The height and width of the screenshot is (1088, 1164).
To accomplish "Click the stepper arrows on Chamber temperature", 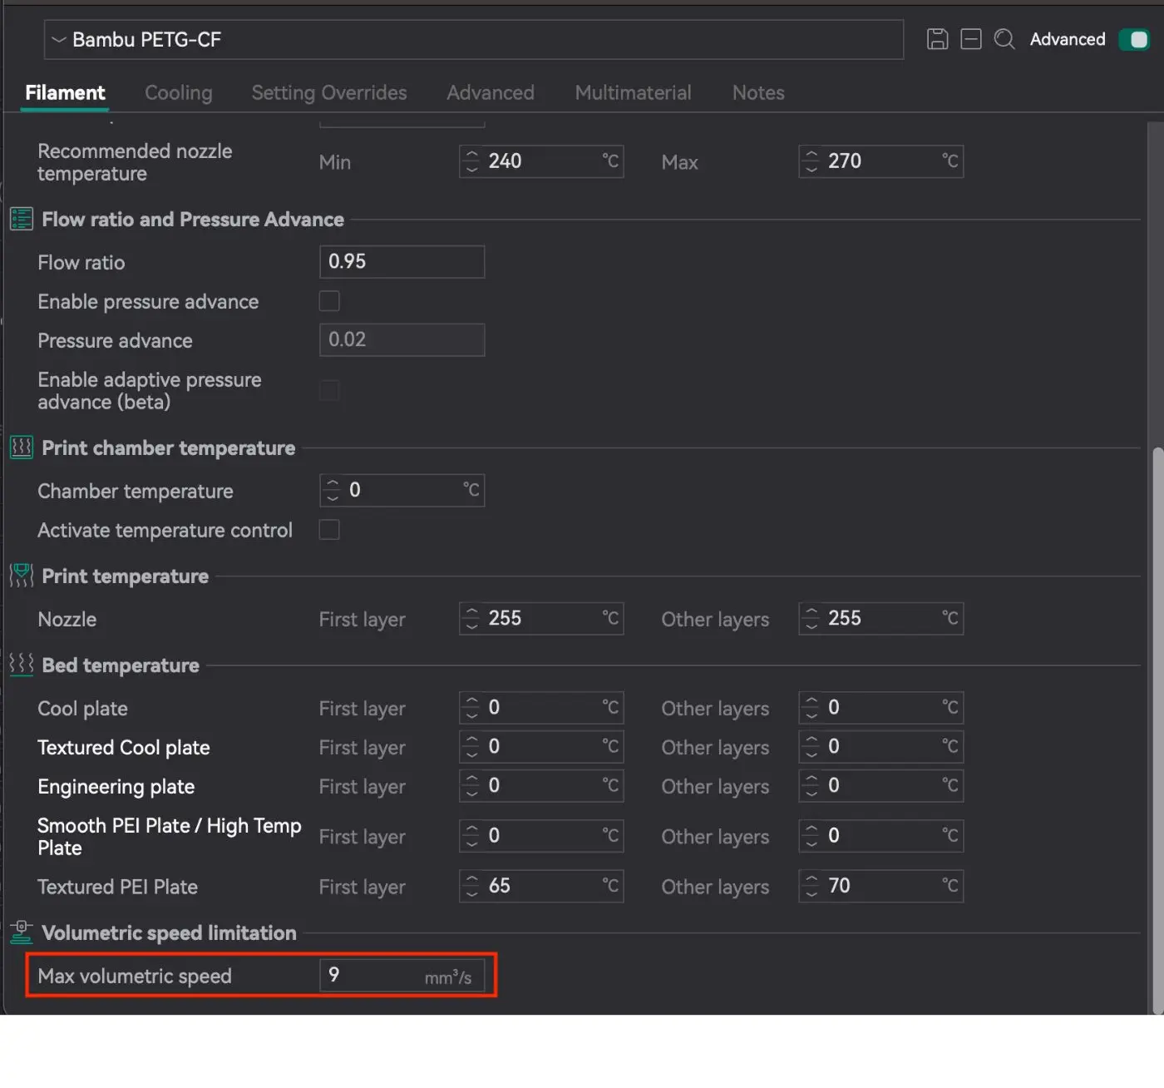I will 333,490.
